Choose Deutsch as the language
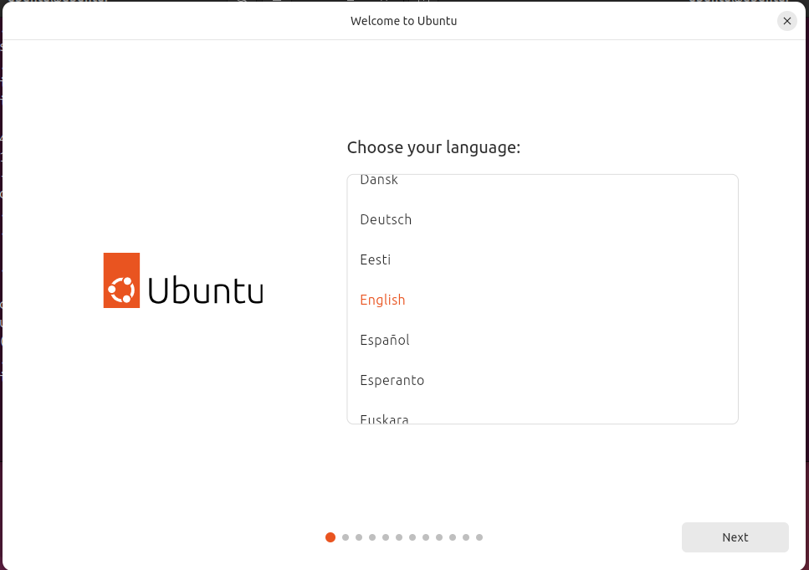 coord(386,219)
